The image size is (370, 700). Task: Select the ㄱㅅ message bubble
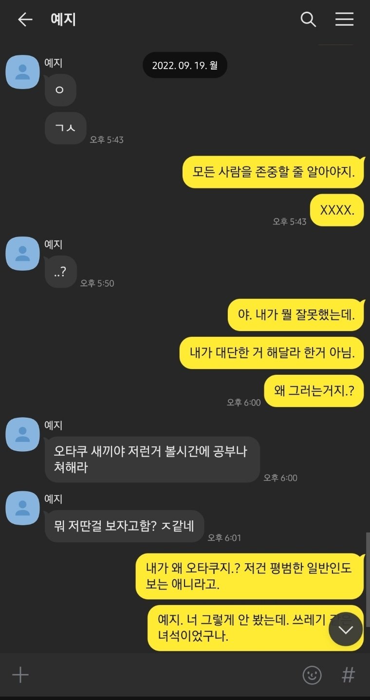(66, 129)
